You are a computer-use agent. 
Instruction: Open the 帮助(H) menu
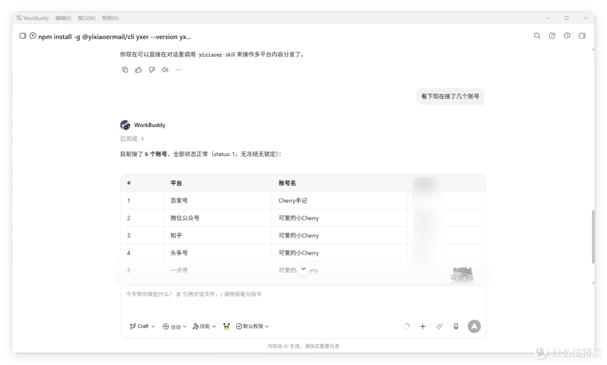point(110,18)
